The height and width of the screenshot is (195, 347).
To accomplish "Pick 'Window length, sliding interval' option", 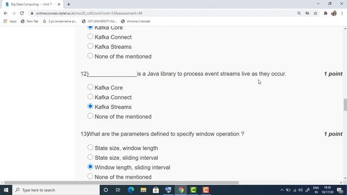I will click(x=90, y=167).
